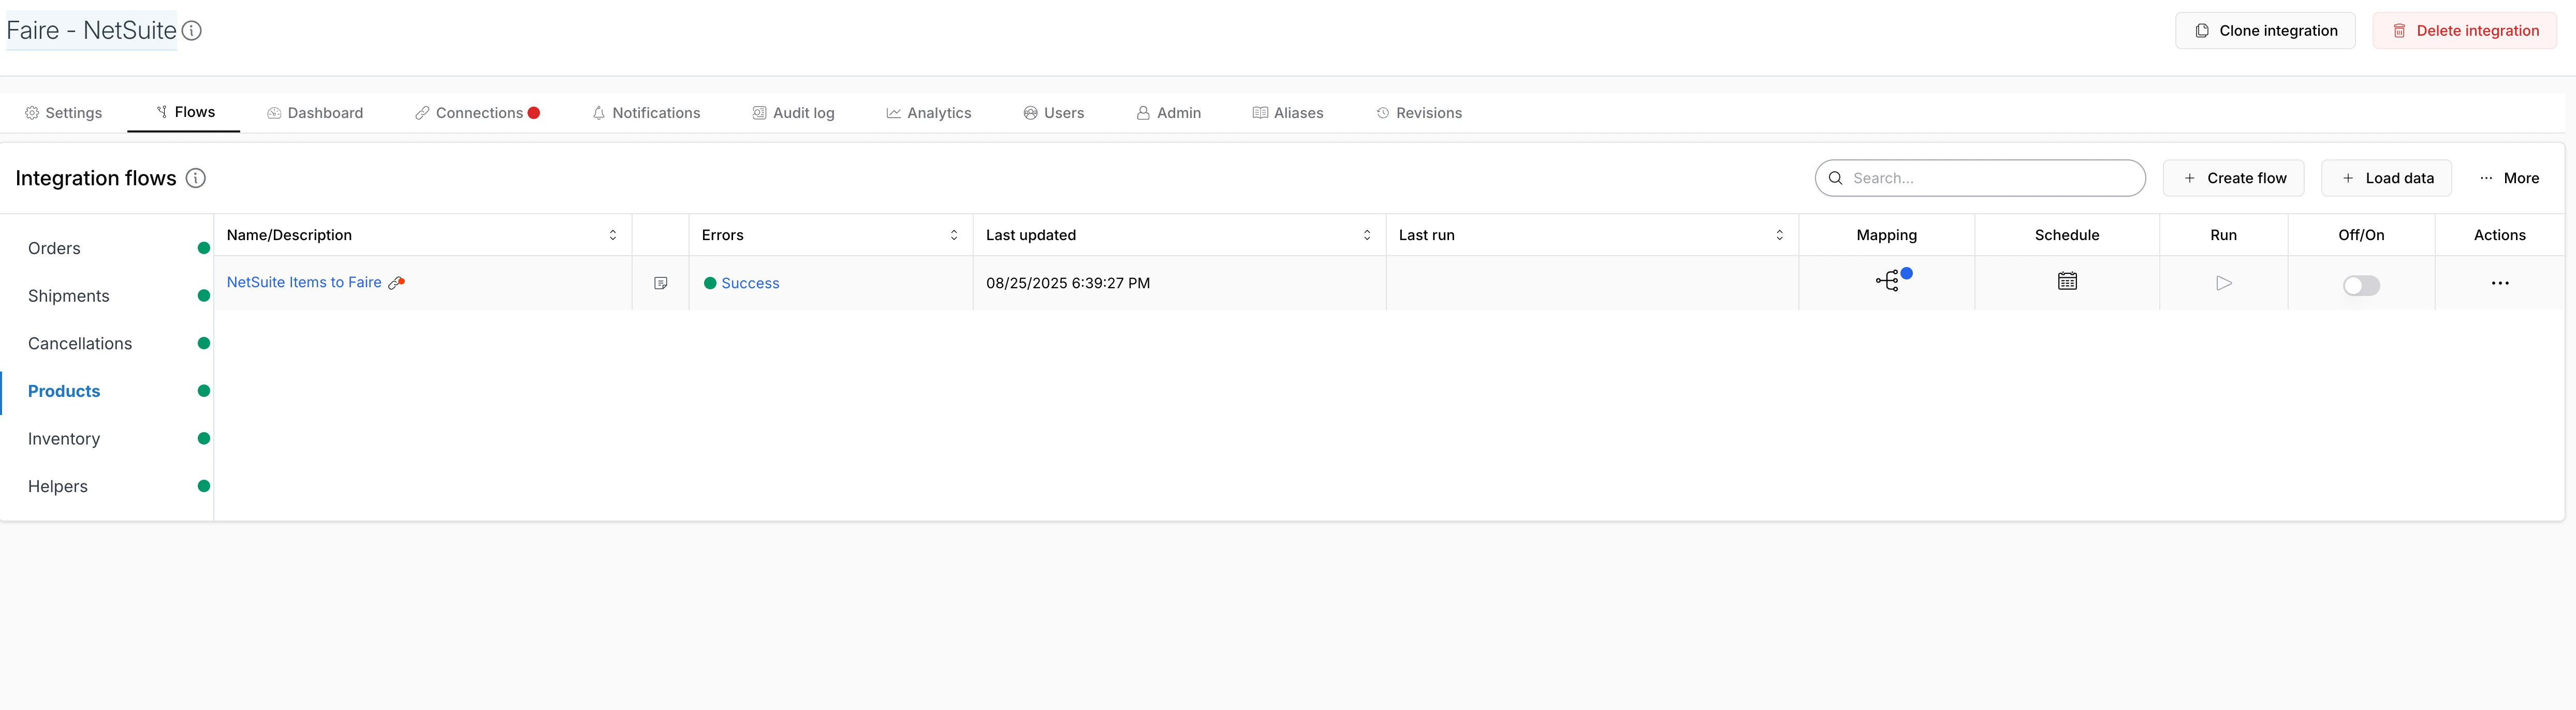Run the NetSuite Items to Faire flow

click(x=2223, y=283)
